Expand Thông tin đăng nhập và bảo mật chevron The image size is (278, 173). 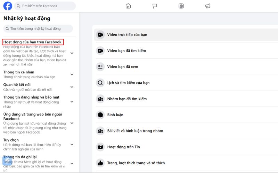point(72,102)
